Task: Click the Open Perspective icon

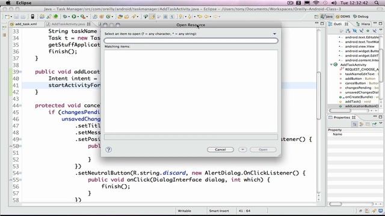Action: [x=316, y=17]
